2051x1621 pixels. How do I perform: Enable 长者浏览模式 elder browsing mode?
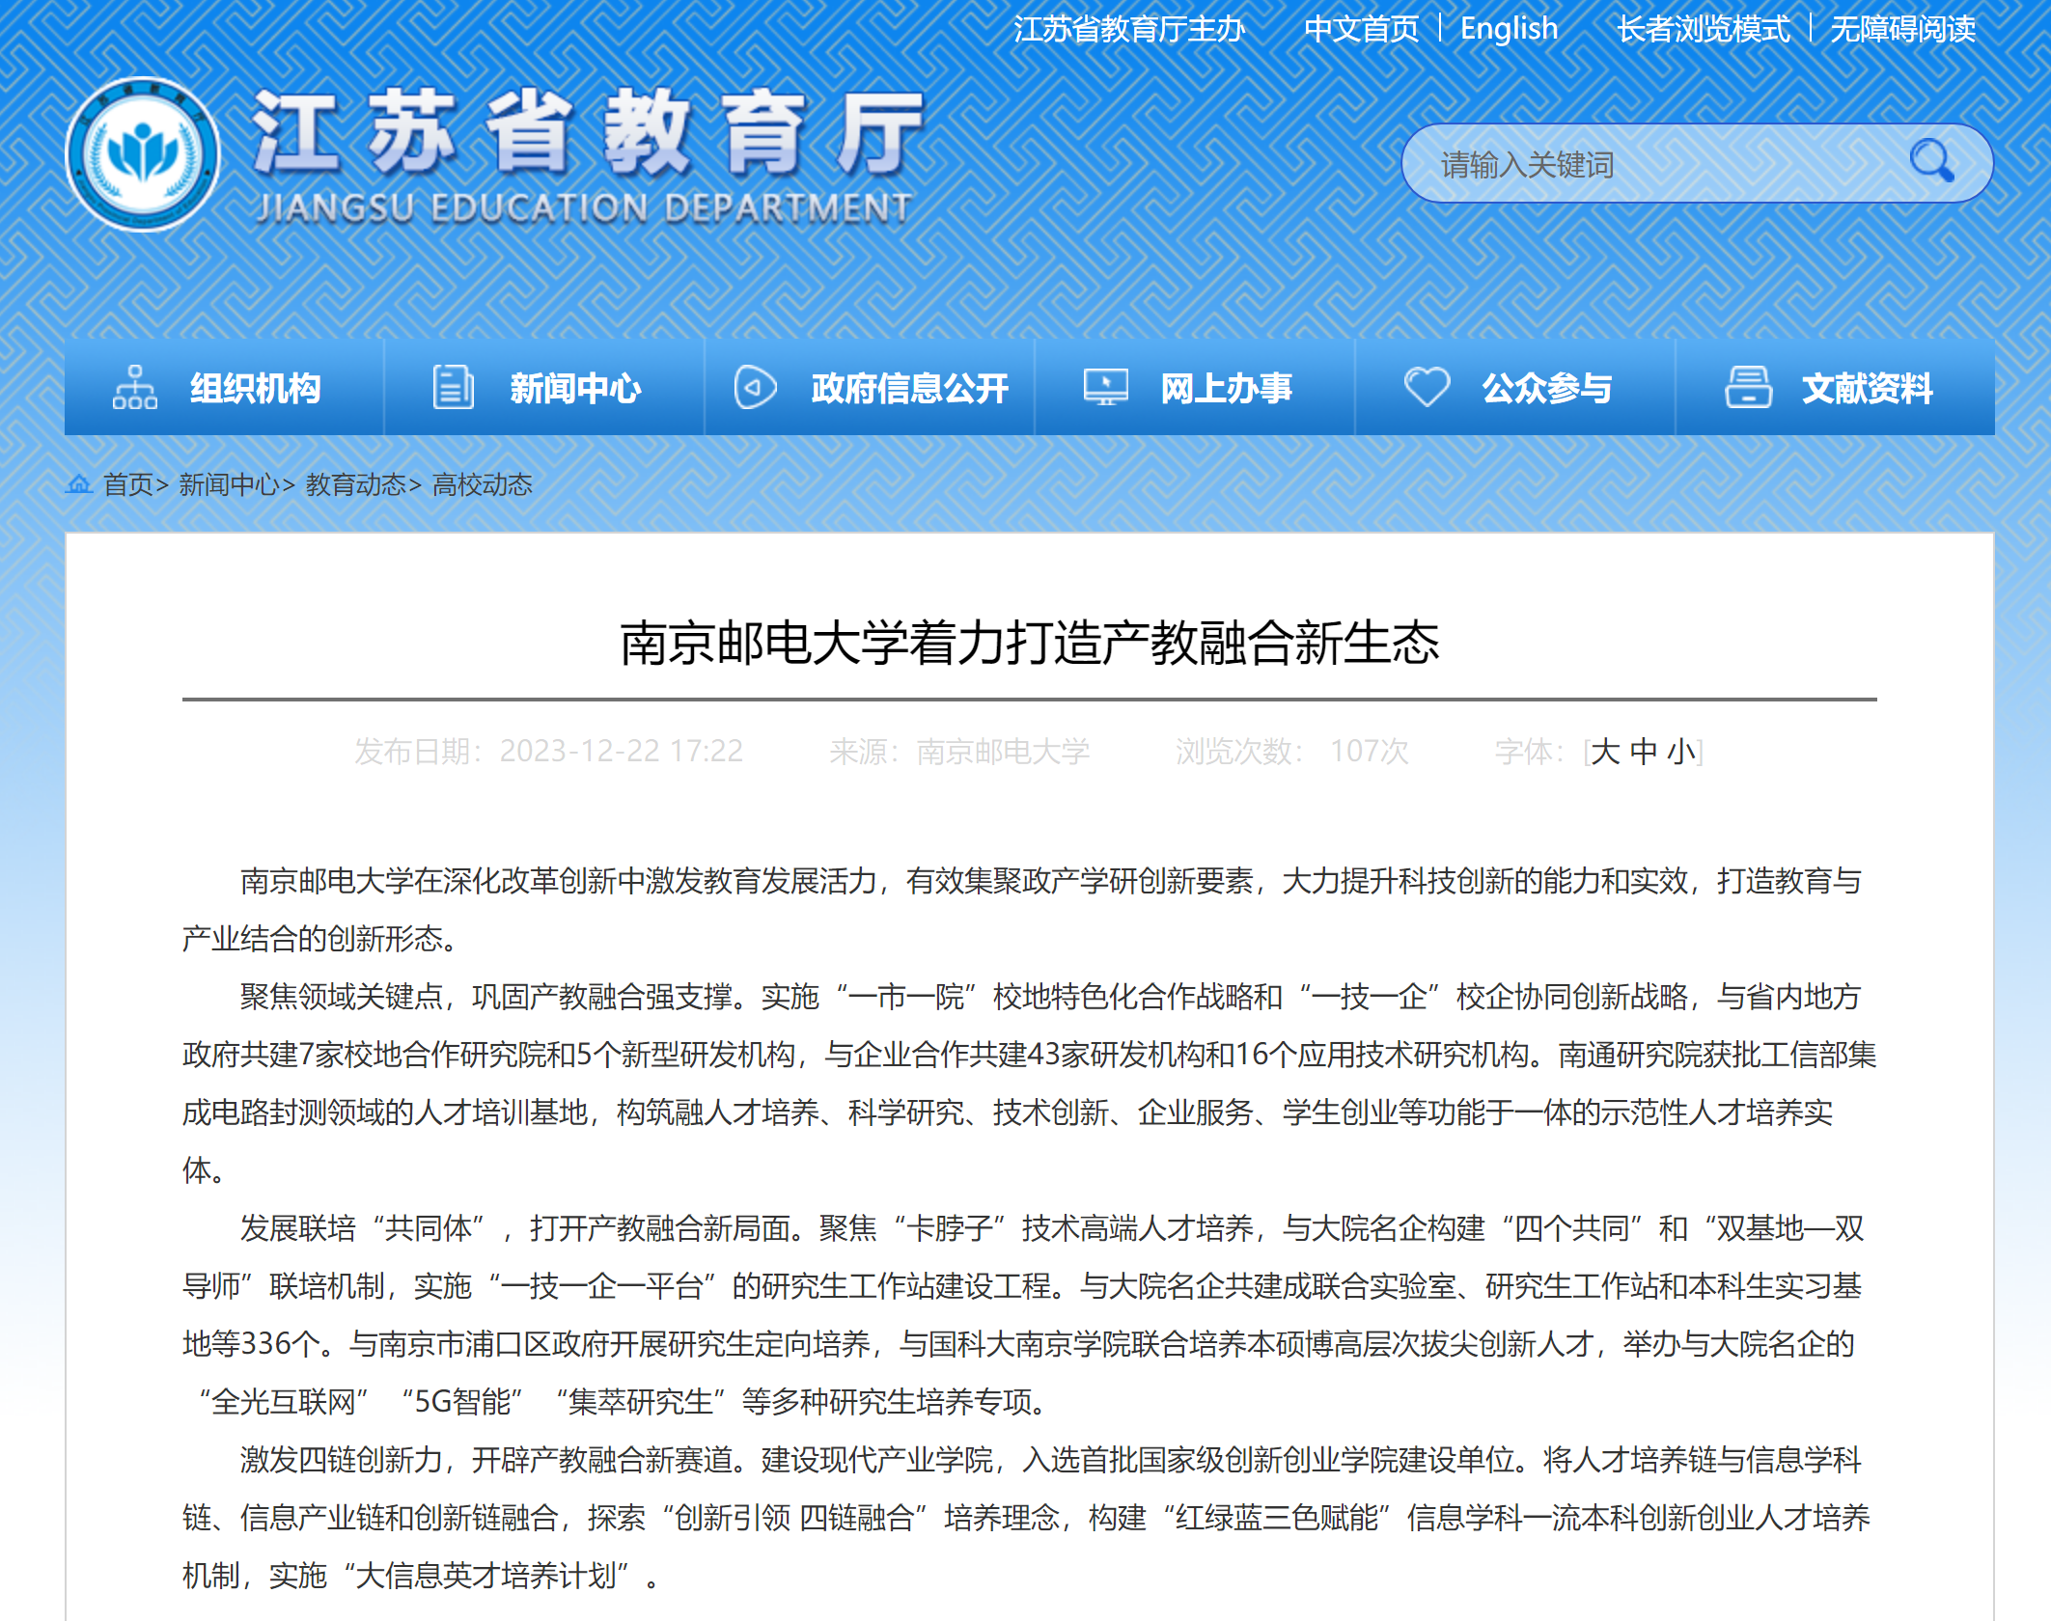1703,29
